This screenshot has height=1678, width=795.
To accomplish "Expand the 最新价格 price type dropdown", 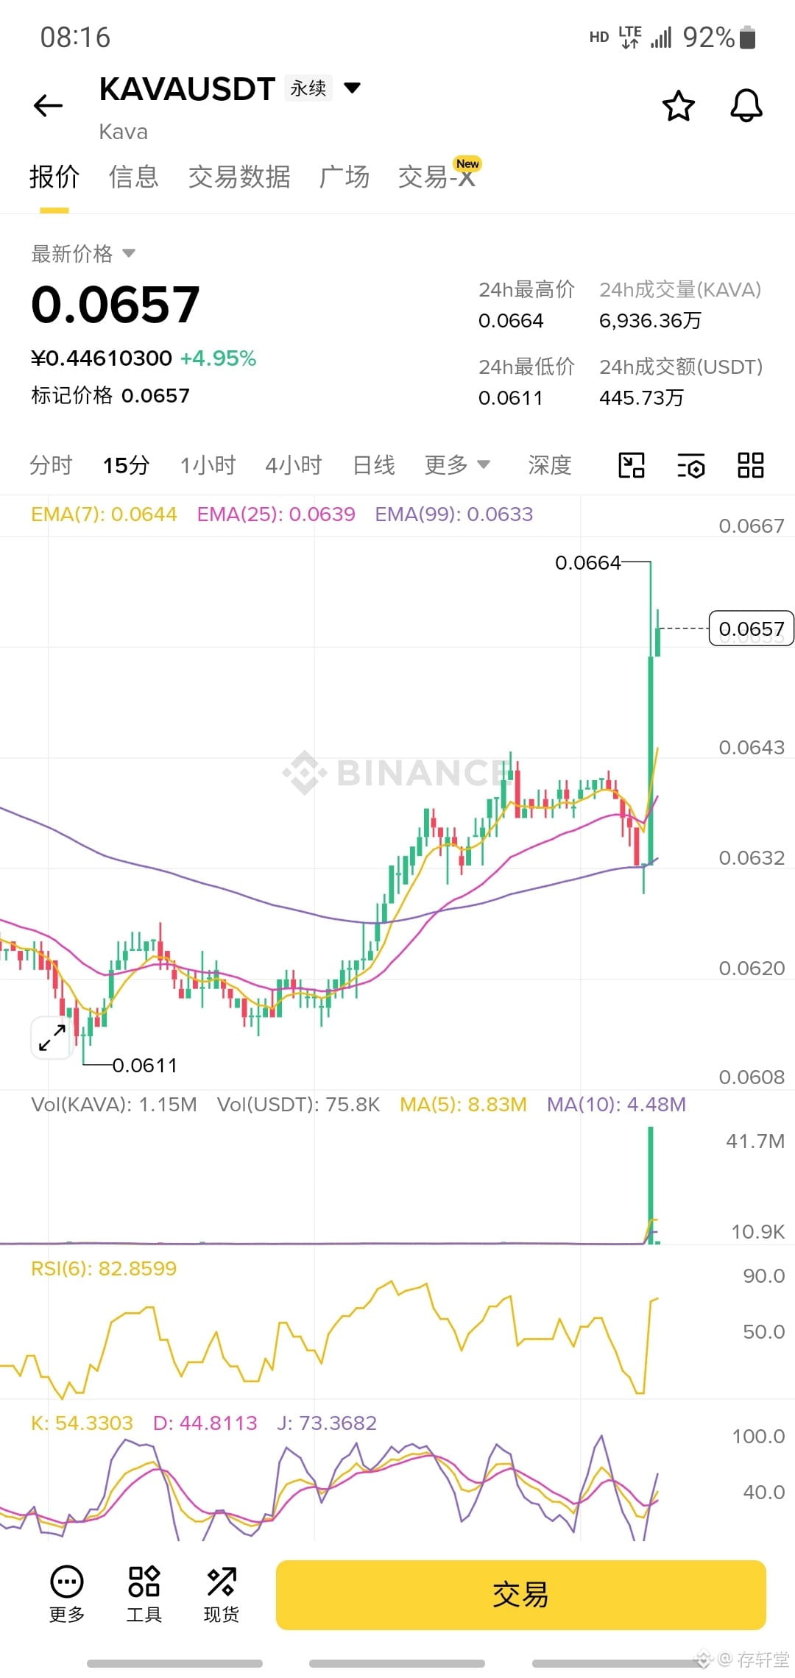I will (x=129, y=253).
